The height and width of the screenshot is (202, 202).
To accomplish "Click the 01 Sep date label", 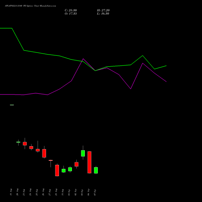I will click(69, 192).
